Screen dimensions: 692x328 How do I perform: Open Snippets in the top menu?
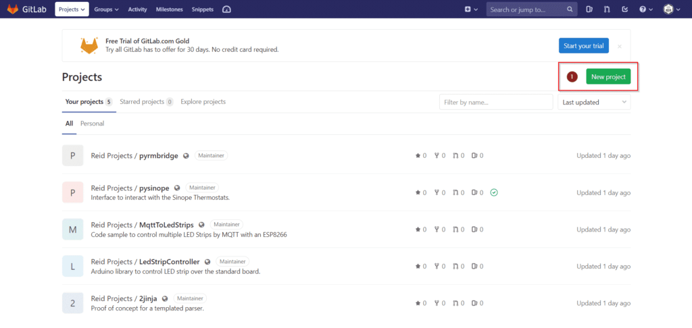203,9
